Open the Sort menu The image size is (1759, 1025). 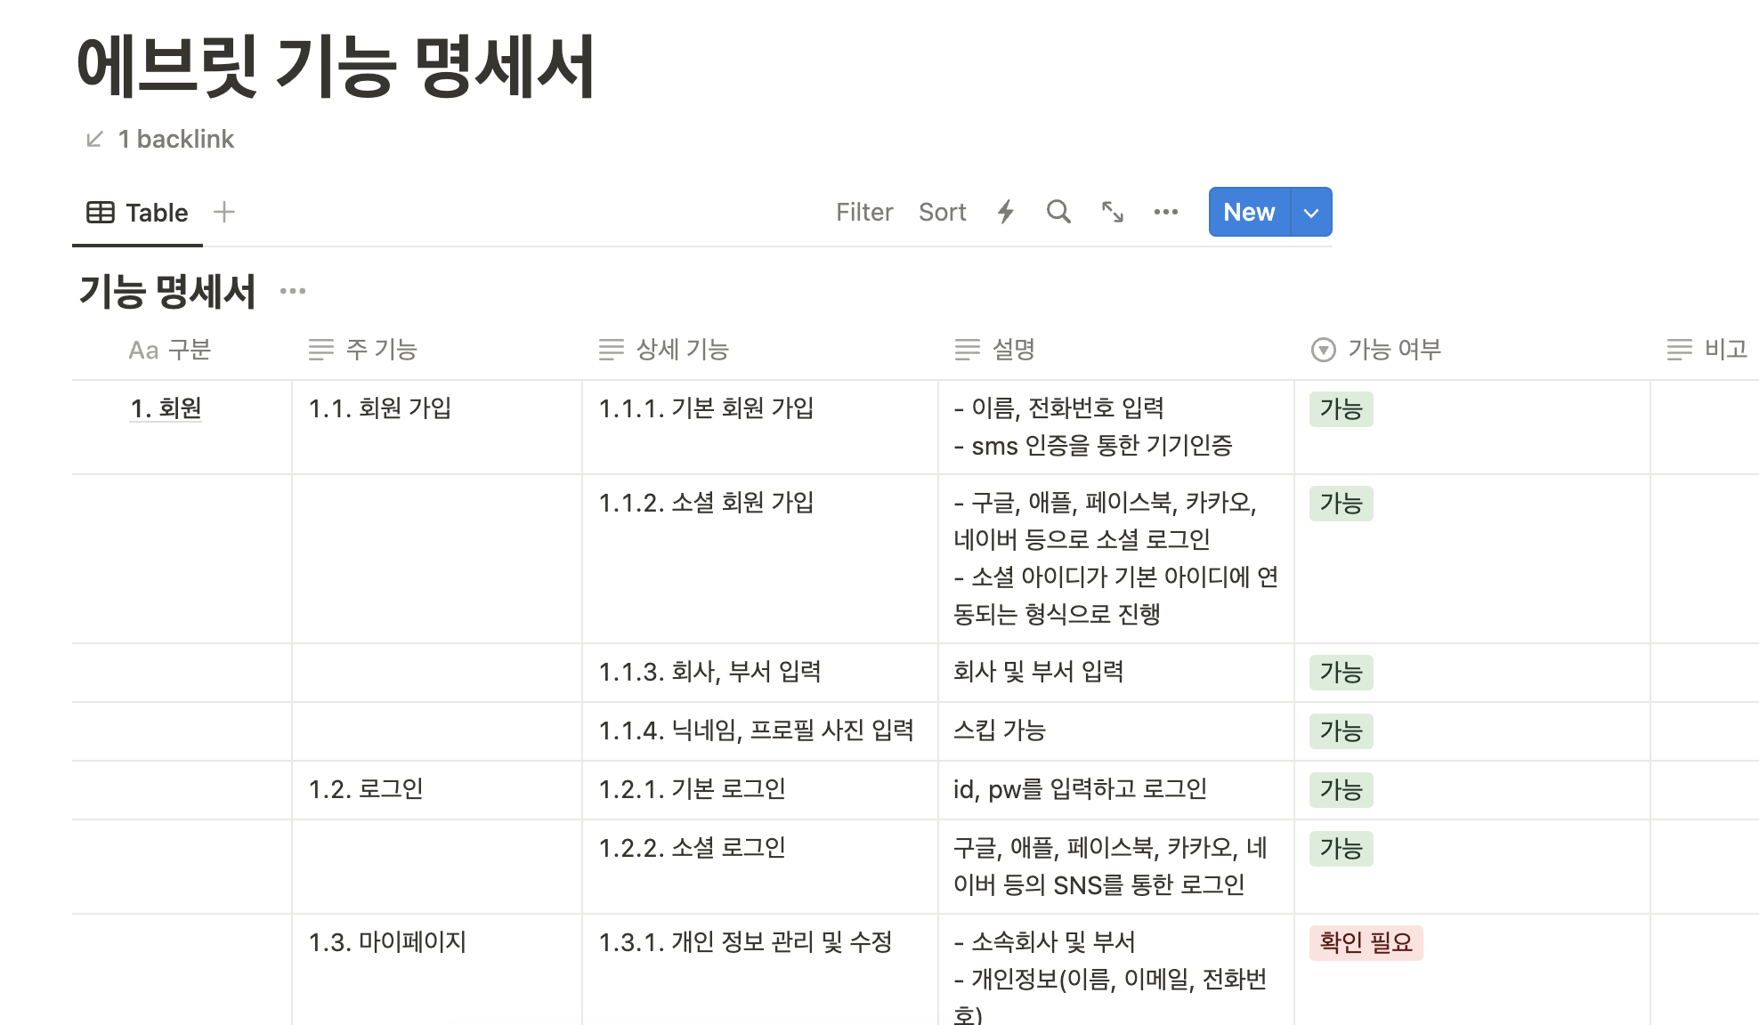[942, 212]
